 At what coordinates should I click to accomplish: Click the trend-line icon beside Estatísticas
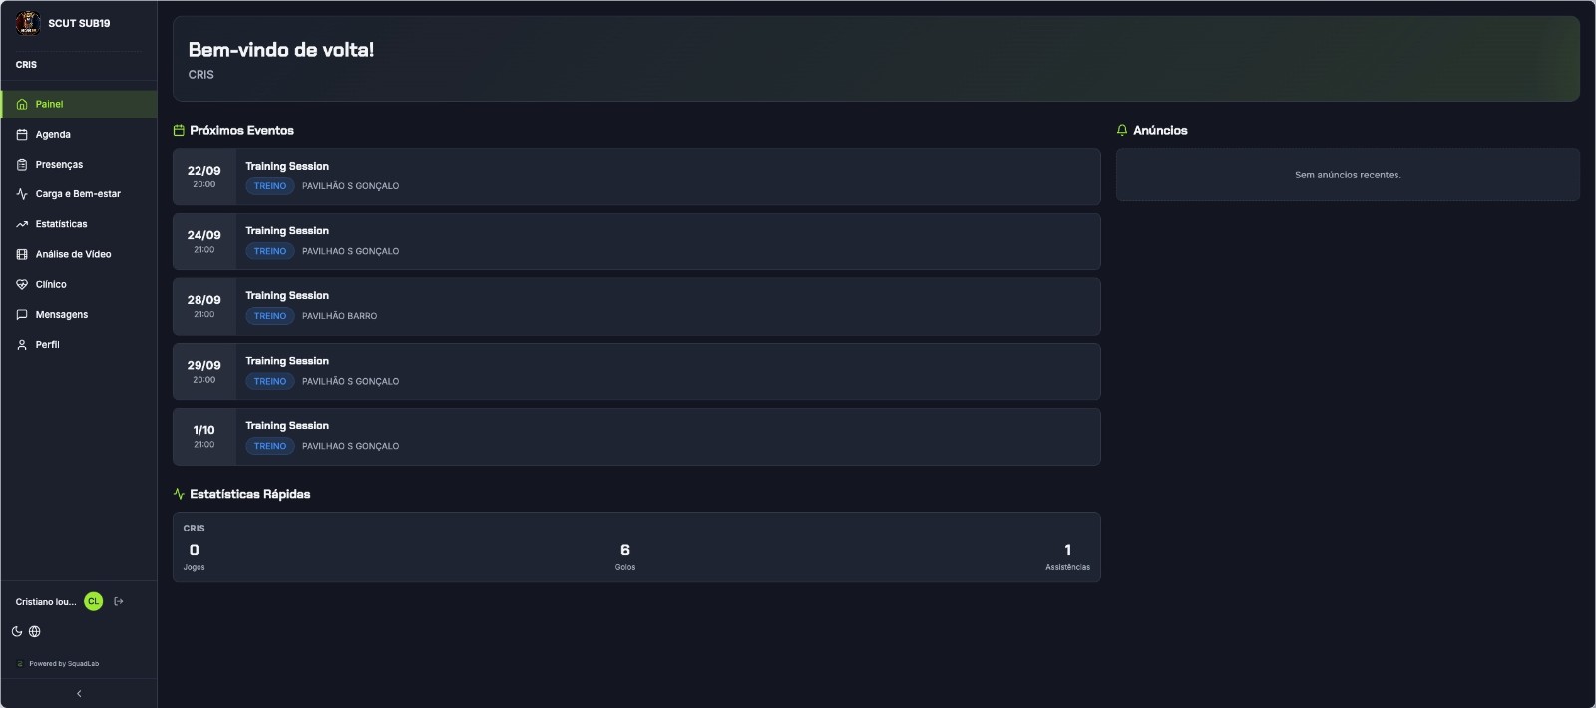pos(22,224)
